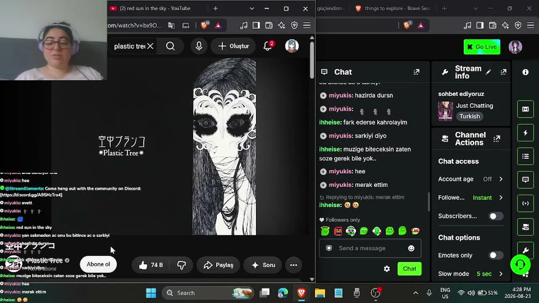This screenshot has width=539, height=303.
Task: Click the taskbar Search box
Action: click(x=208, y=293)
